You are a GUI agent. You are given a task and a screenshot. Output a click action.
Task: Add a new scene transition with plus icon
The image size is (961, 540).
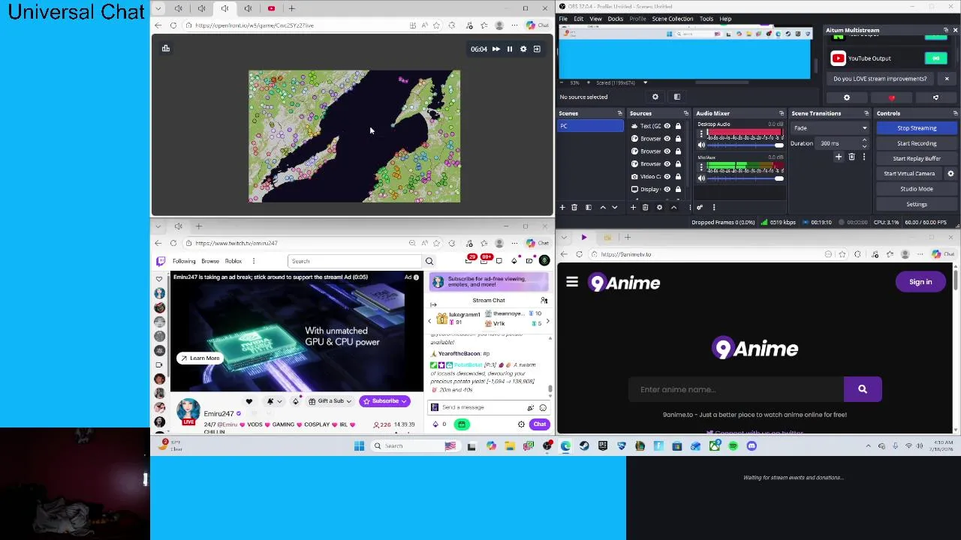839,157
